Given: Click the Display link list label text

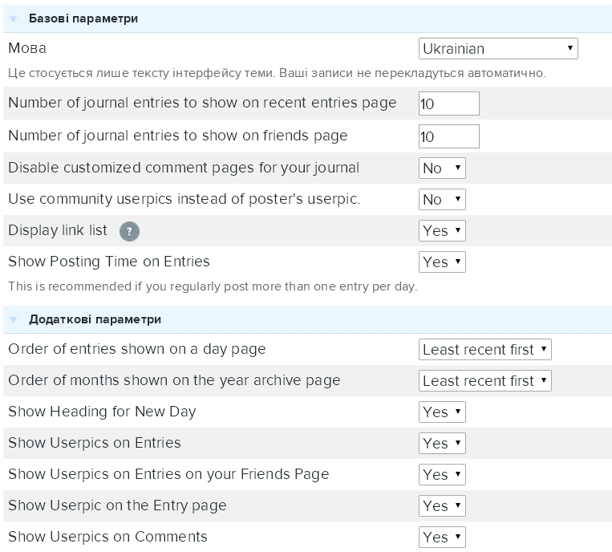Looking at the screenshot, I should coord(58,230).
